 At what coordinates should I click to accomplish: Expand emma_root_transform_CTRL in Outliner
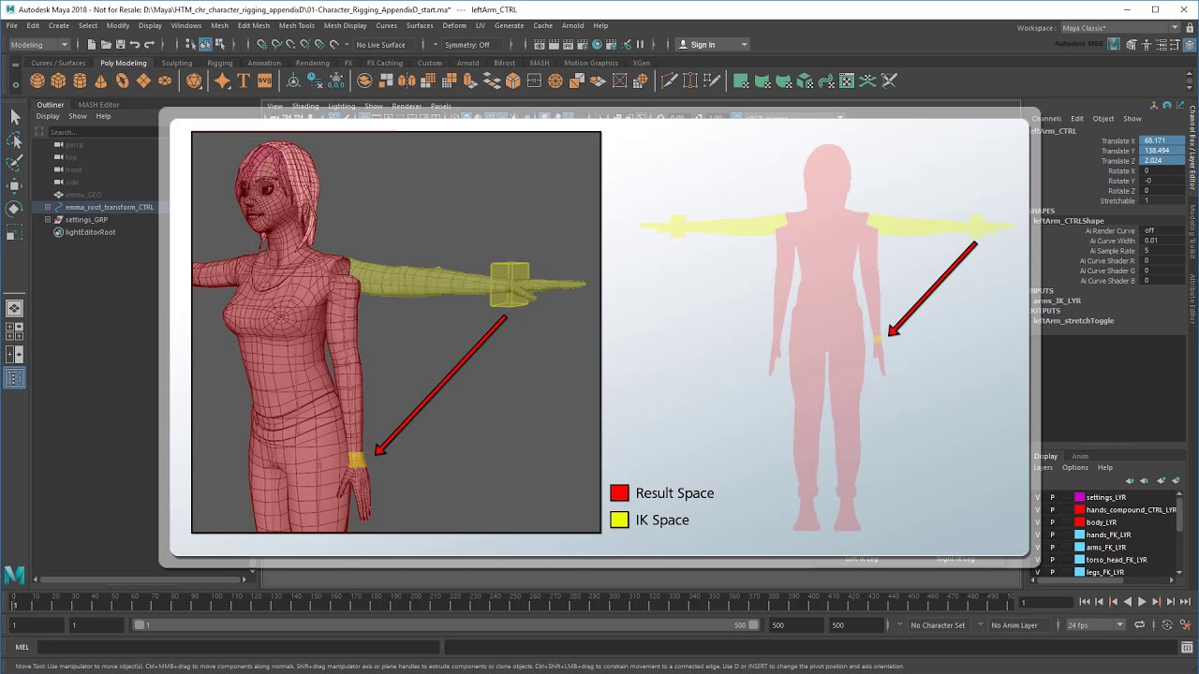point(48,207)
